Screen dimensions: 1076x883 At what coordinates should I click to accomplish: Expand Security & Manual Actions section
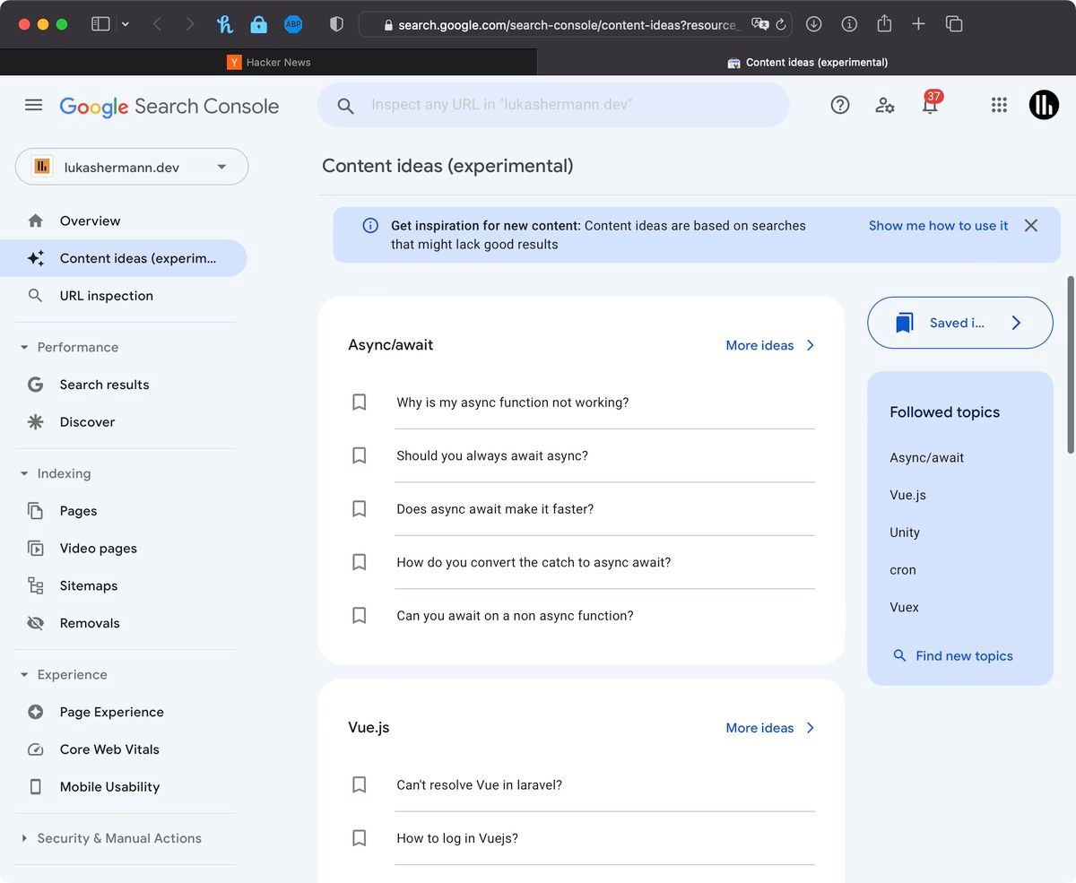[24, 839]
